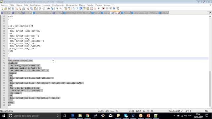This screenshot has width=212, height=119.
Task: Open the Editar menu
Action: coord(12,5)
